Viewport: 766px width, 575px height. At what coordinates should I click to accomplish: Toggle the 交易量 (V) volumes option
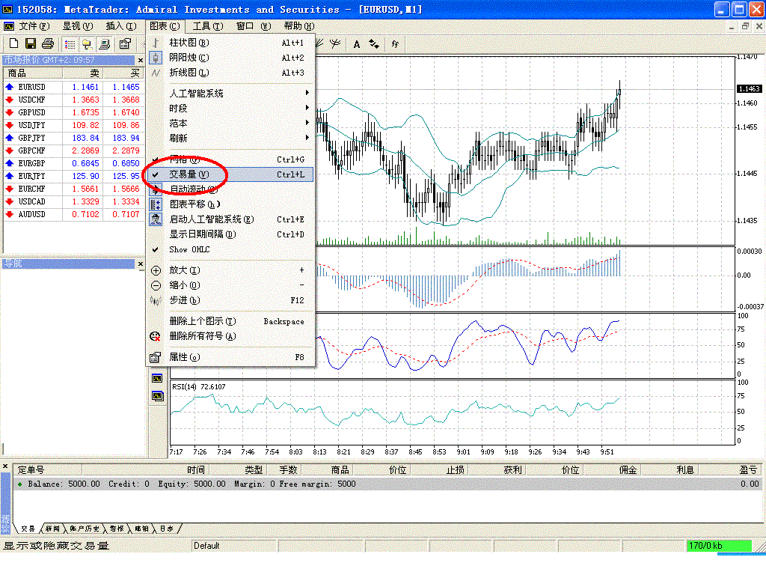point(230,174)
